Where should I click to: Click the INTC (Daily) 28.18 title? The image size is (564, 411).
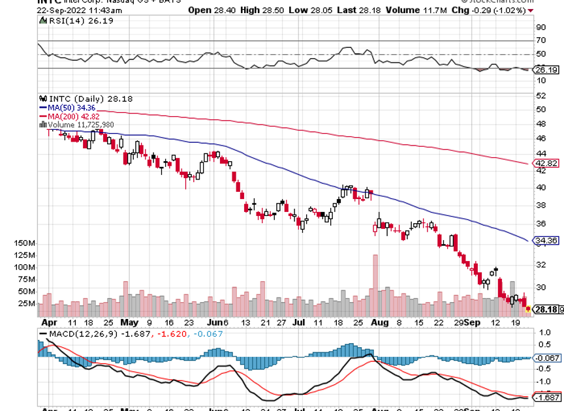point(91,99)
